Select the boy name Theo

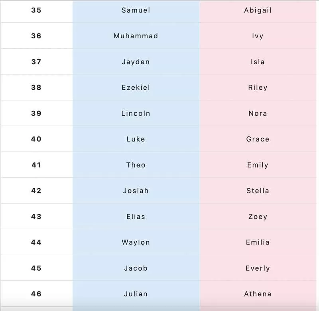pos(136,165)
